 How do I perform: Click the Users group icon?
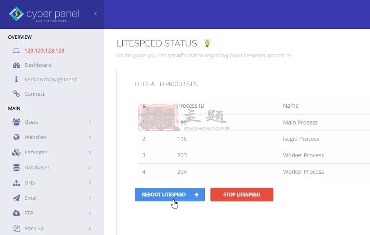tap(16, 122)
